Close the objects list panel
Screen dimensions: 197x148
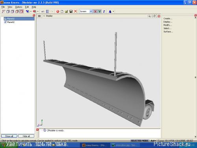click(34, 15)
